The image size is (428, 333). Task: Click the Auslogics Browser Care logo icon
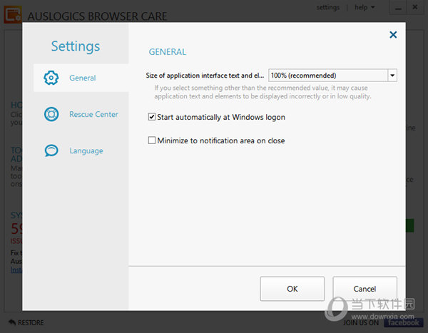pyautogui.click(x=13, y=15)
